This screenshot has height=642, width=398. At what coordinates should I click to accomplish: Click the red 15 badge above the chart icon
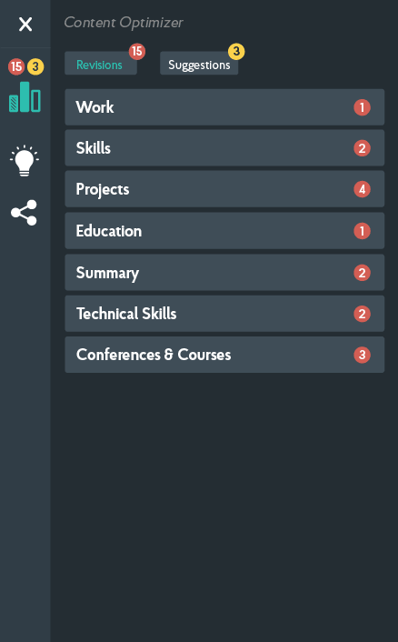[x=16, y=66]
